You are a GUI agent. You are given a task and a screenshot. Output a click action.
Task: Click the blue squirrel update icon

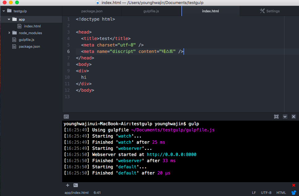point(294,193)
